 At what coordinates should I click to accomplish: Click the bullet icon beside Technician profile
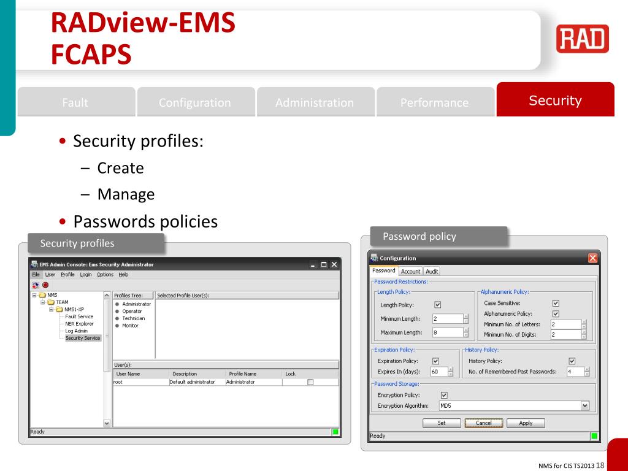coord(117,319)
